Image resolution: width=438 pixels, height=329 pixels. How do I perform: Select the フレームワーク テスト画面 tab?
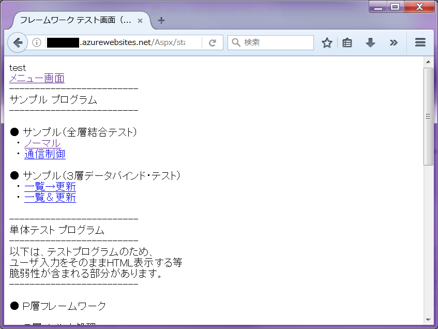(81, 20)
